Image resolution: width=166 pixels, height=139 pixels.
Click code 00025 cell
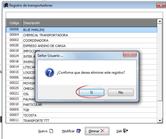coord(14,88)
